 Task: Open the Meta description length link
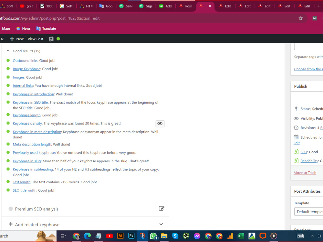click(32, 144)
